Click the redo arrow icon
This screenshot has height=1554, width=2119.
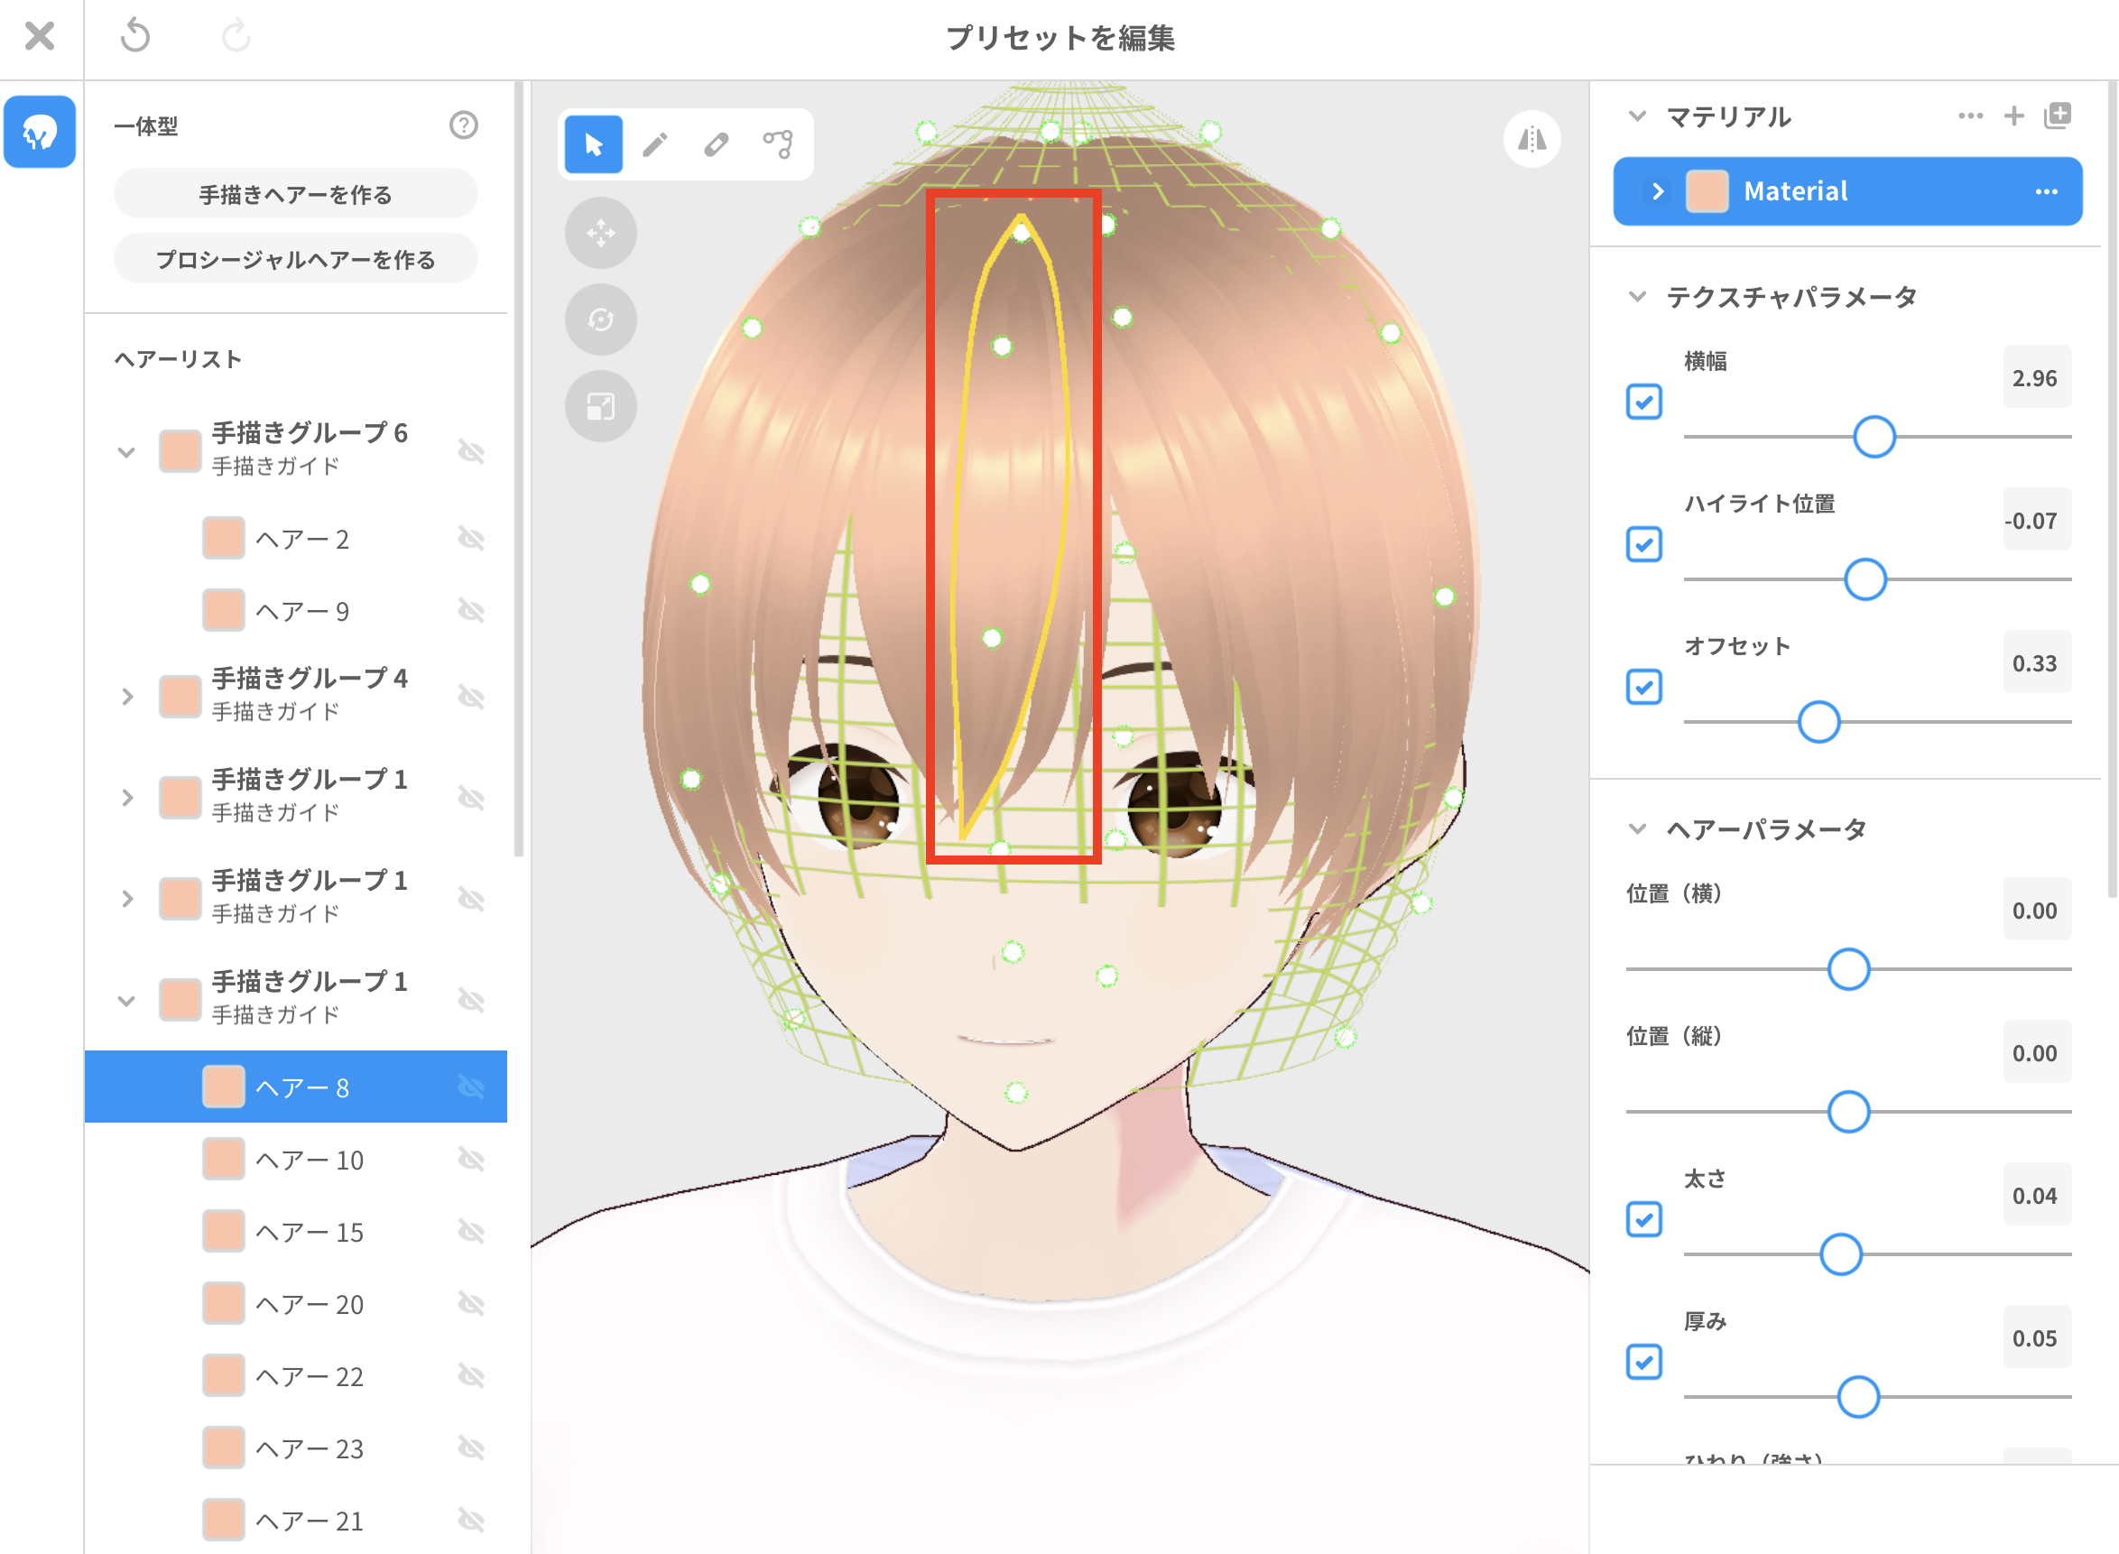click(x=236, y=37)
